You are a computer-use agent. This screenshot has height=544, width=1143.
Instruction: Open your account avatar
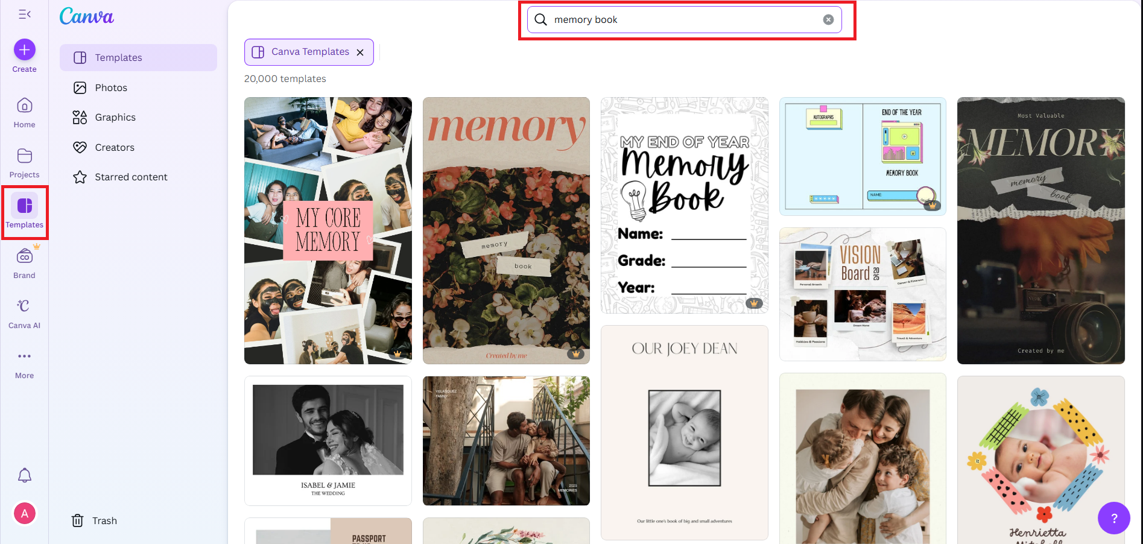(x=25, y=513)
